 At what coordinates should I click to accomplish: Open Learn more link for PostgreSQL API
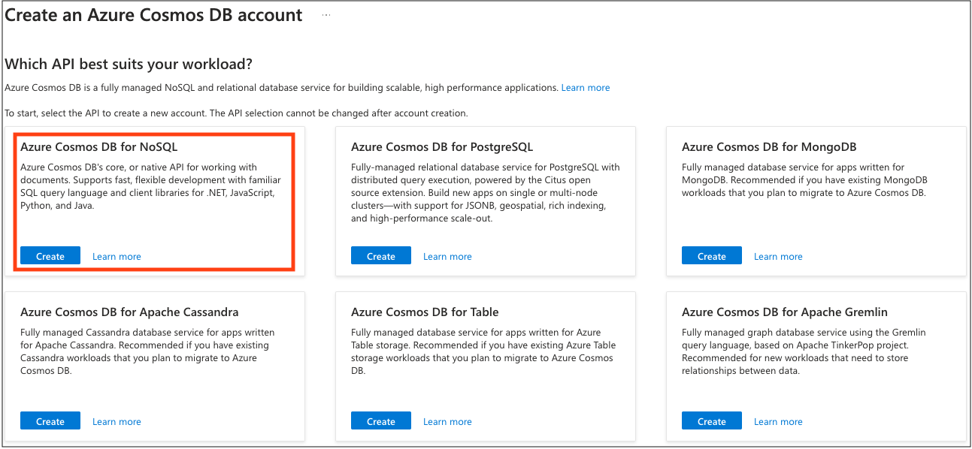447,257
